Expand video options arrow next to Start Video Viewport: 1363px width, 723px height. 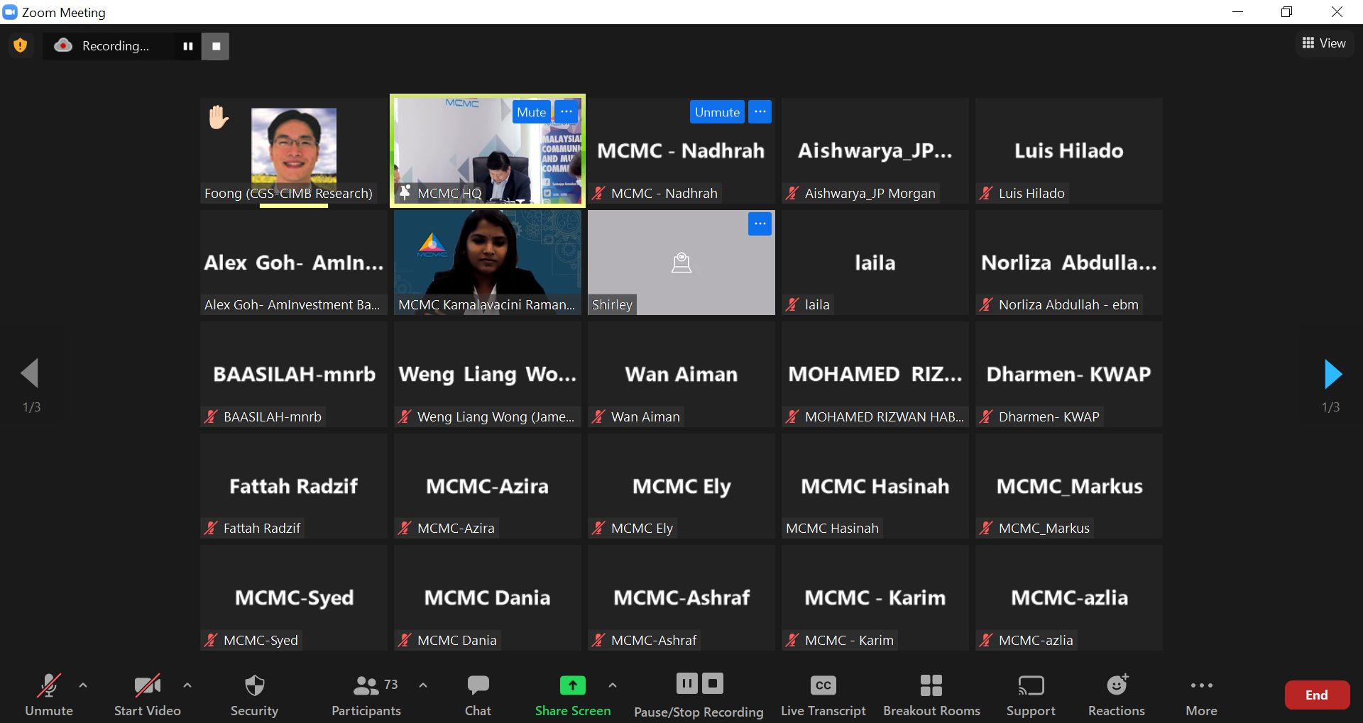click(187, 685)
